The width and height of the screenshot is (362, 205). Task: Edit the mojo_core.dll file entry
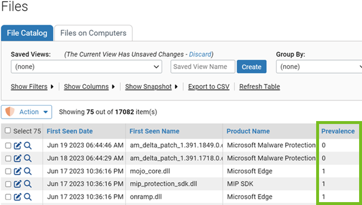point(17,171)
